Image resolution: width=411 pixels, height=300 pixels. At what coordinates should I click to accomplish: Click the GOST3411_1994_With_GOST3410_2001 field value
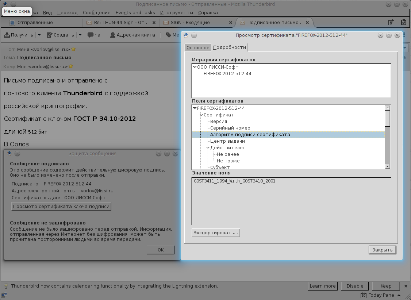235,181
